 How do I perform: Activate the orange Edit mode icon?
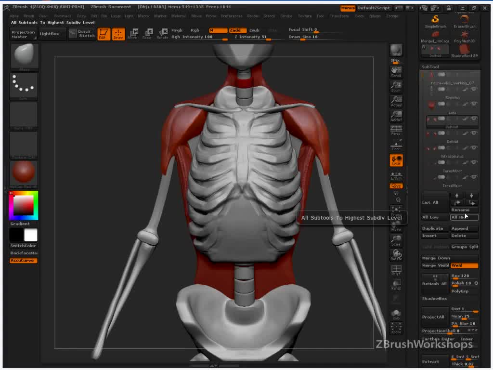104,34
